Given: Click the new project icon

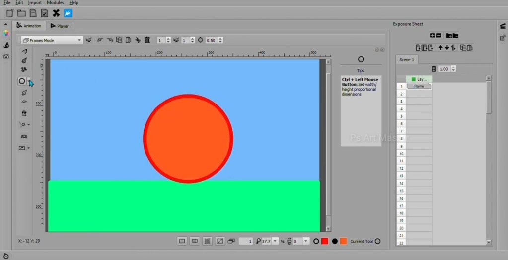Looking at the screenshot, I should [9, 13].
